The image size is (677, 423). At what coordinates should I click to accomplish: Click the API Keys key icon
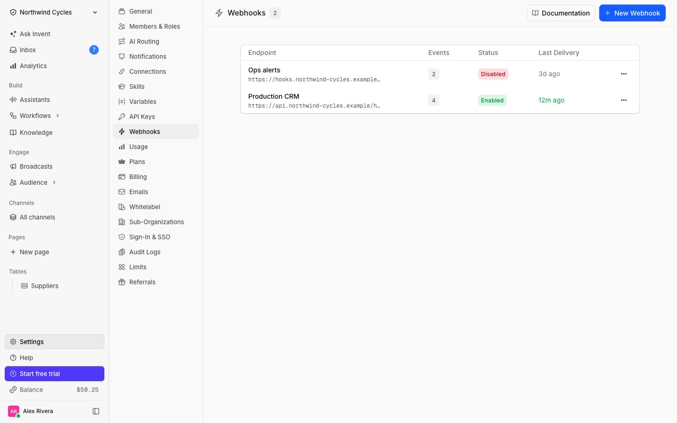122,117
